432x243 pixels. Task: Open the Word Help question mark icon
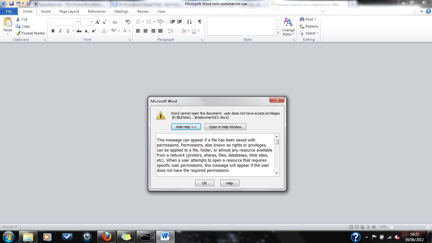427,11
